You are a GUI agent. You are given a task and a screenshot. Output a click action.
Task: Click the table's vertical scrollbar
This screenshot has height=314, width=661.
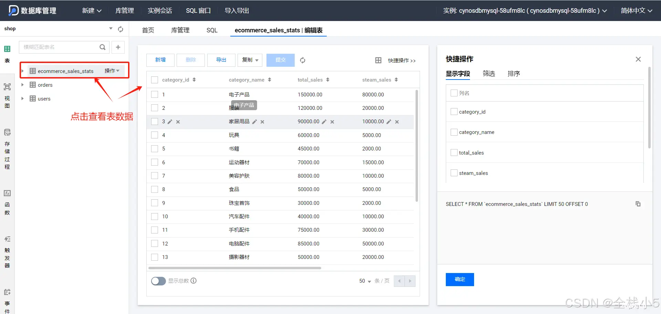click(417, 146)
